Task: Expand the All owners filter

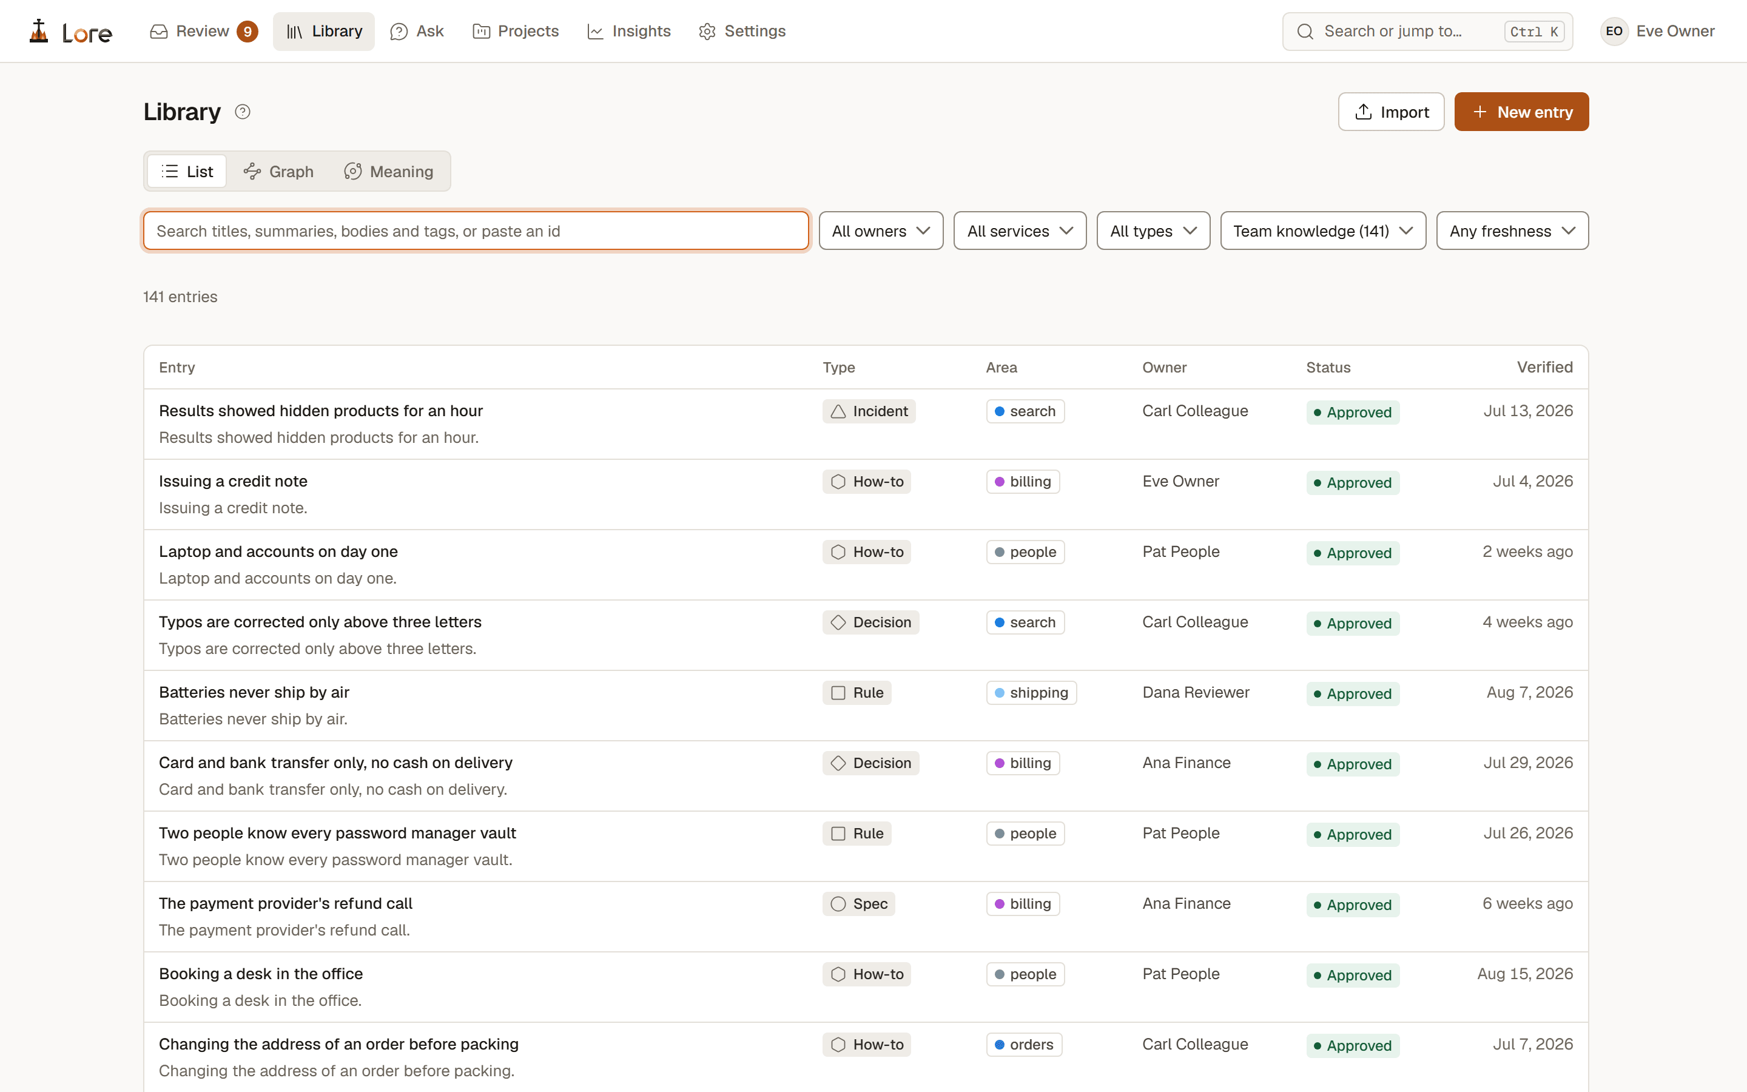Action: point(881,231)
